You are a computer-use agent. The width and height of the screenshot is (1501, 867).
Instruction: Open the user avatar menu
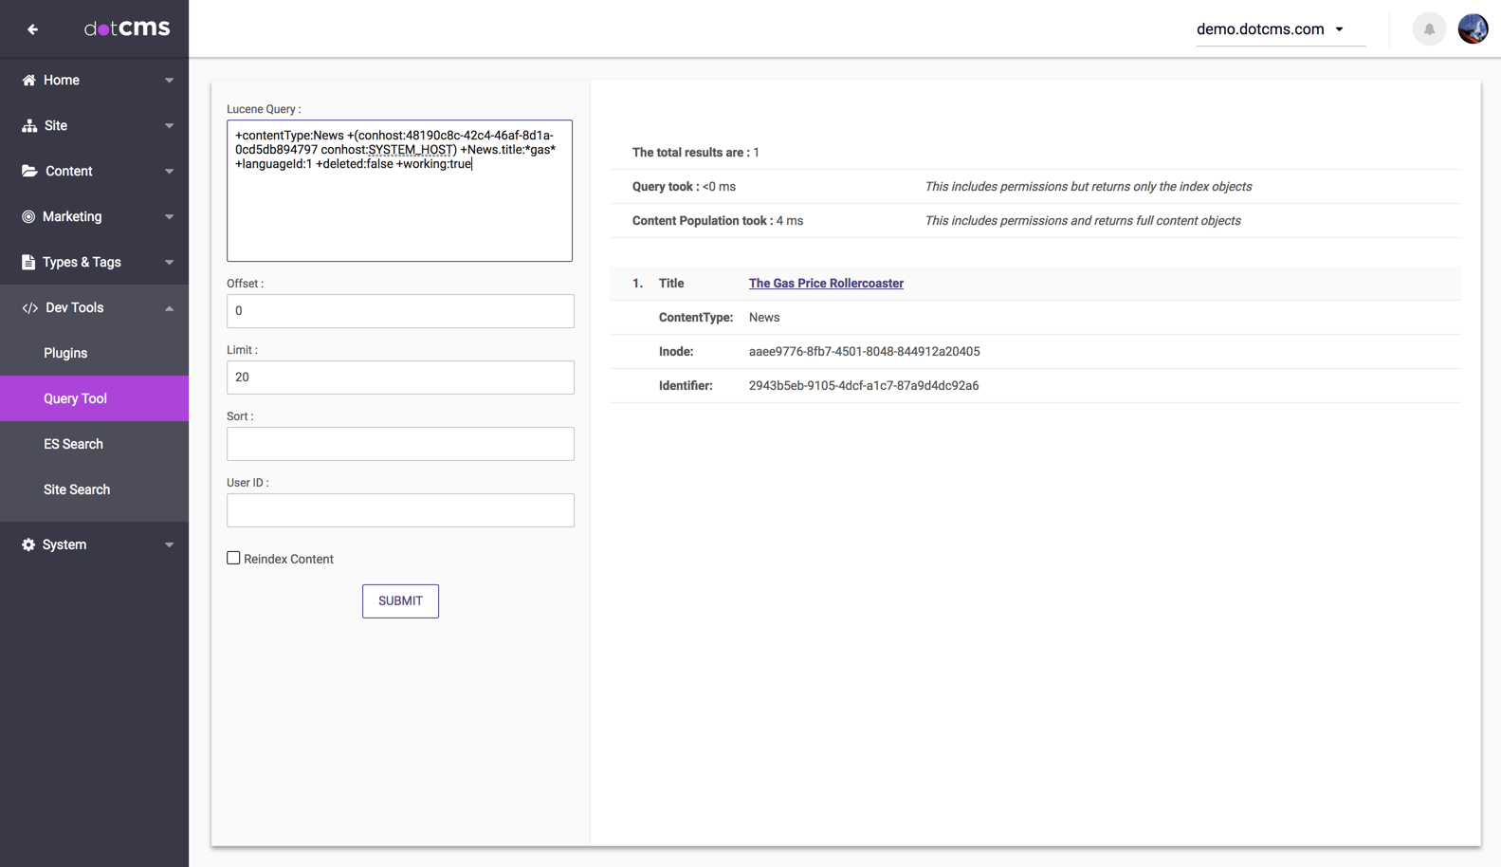(1473, 29)
